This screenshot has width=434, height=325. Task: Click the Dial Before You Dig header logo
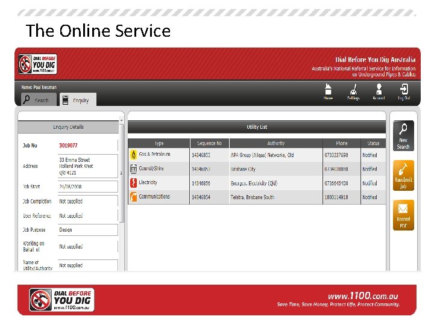click(37, 64)
